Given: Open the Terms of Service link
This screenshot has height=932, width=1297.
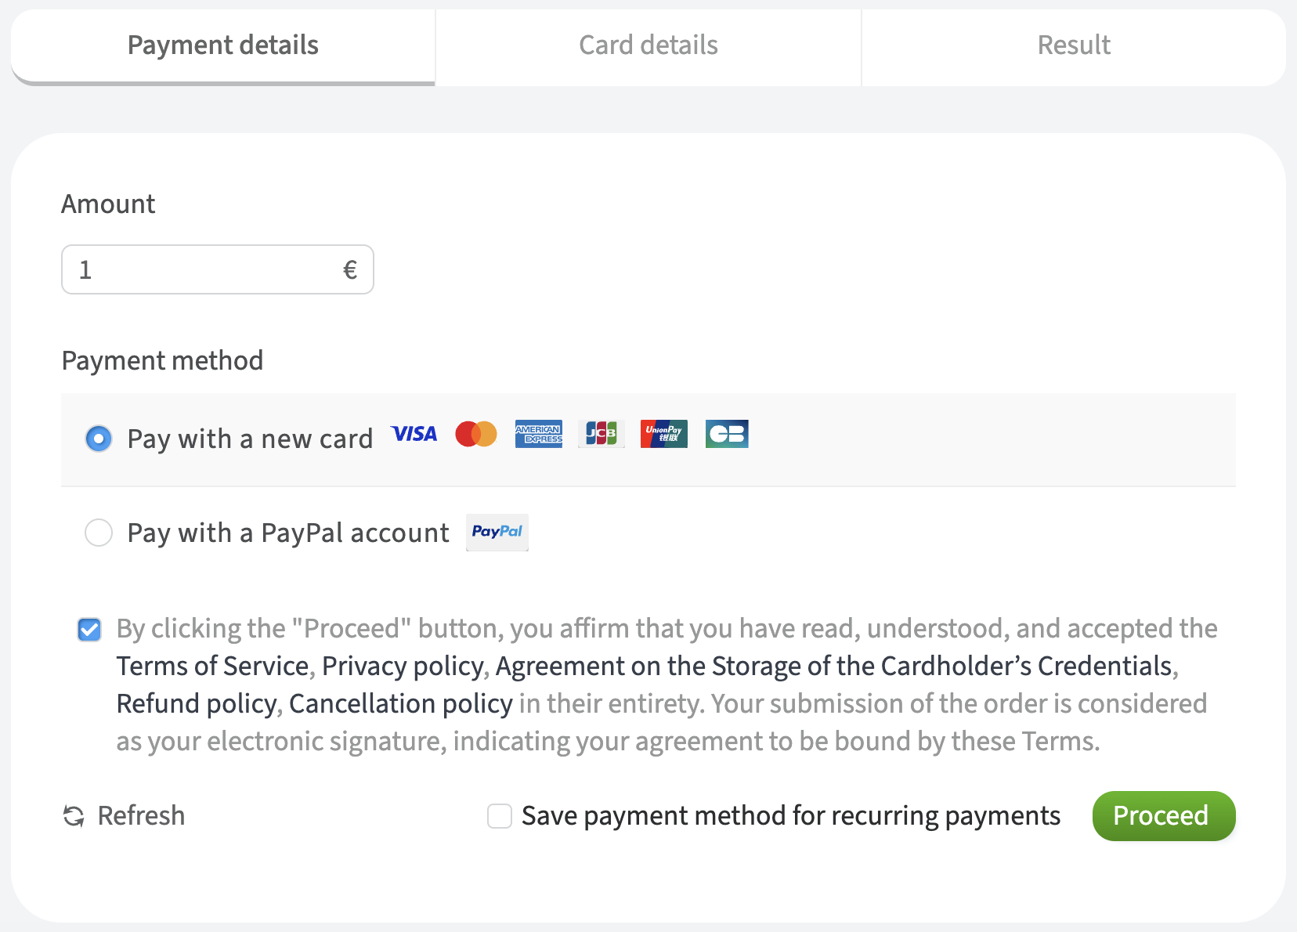Looking at the screenshot, I should point(212,666).
